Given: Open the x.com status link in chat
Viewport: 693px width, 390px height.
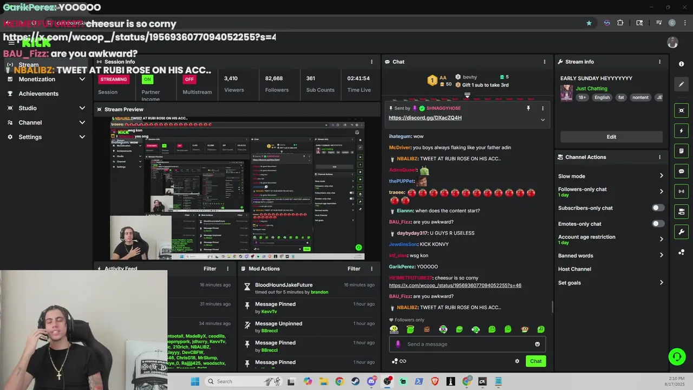Looking at the screenshot, I should 455,285.
